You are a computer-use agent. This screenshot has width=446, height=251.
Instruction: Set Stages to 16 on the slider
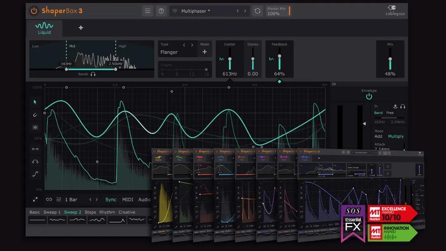tap(206, 69)
